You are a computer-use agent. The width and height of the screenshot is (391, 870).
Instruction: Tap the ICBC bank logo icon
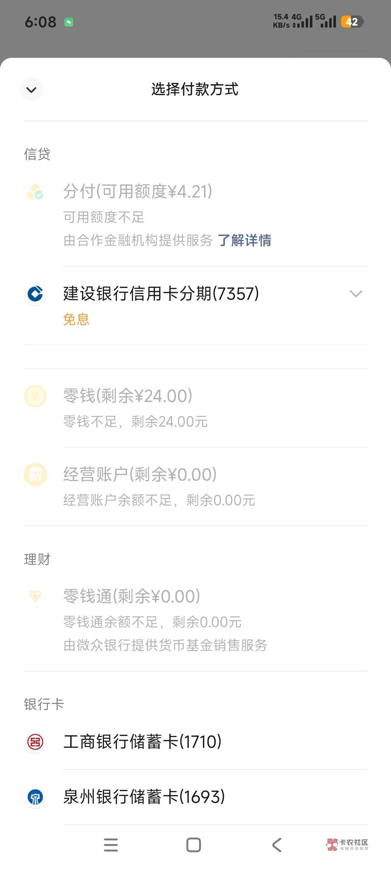[35, 742]
